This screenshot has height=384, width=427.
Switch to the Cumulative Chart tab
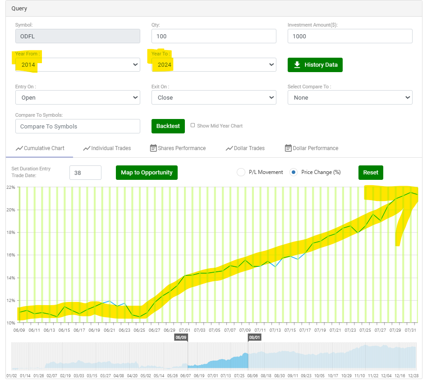point(40,148)
